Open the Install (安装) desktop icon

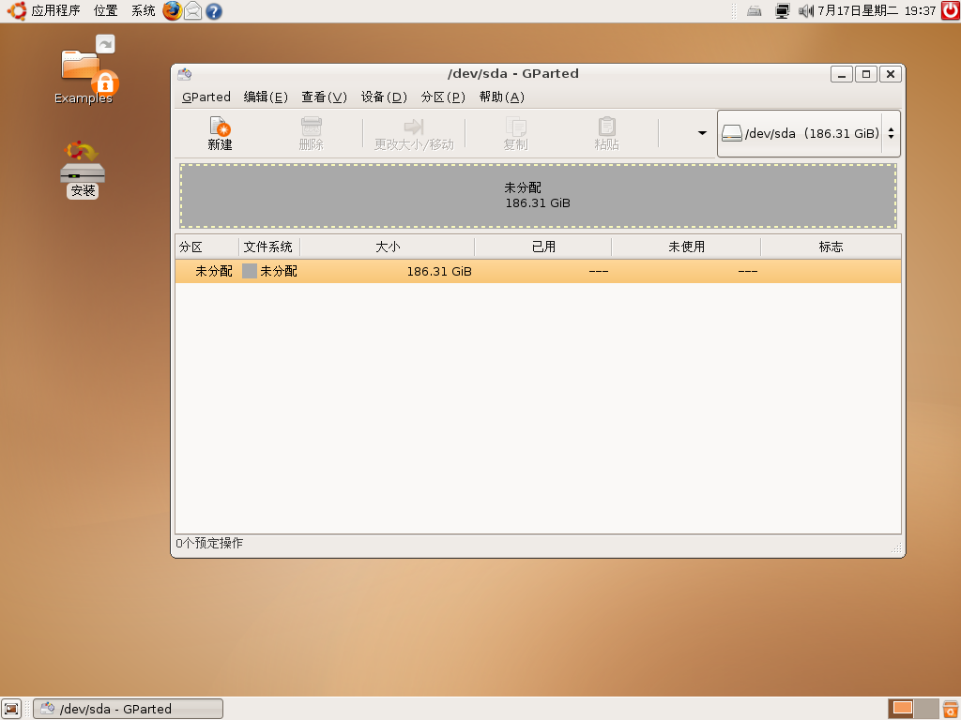(x=83, y=171)
